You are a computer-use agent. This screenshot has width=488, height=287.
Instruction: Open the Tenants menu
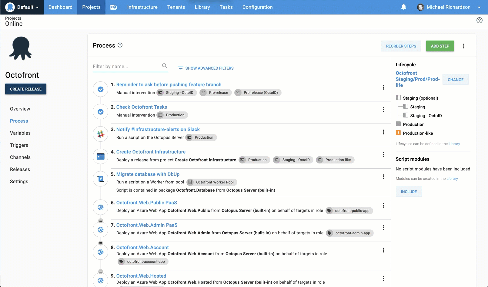tap(176, 7)
